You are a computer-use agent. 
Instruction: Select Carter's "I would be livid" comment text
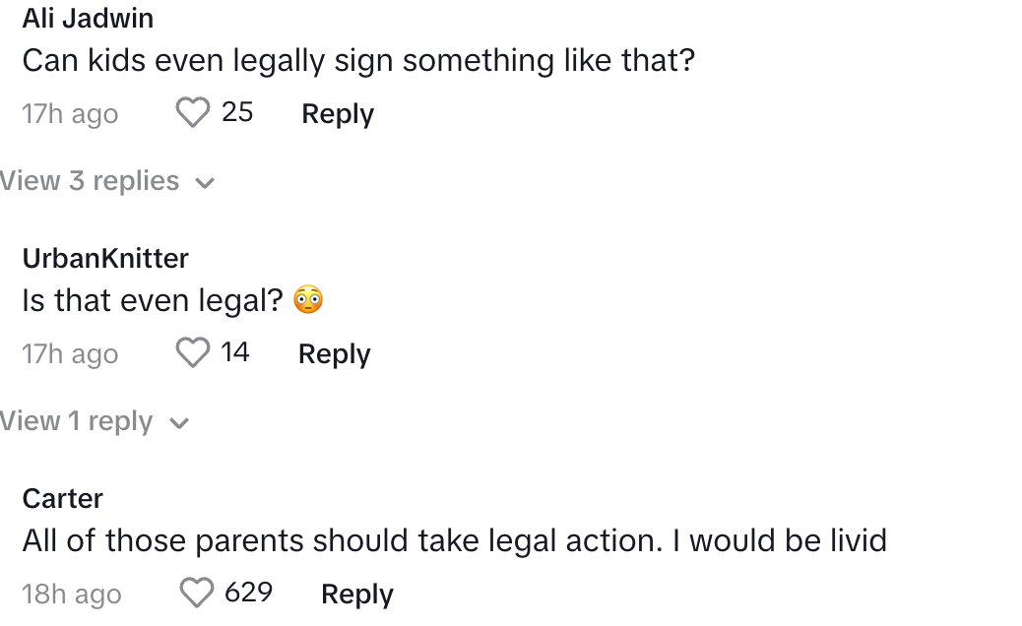(454, 540)
